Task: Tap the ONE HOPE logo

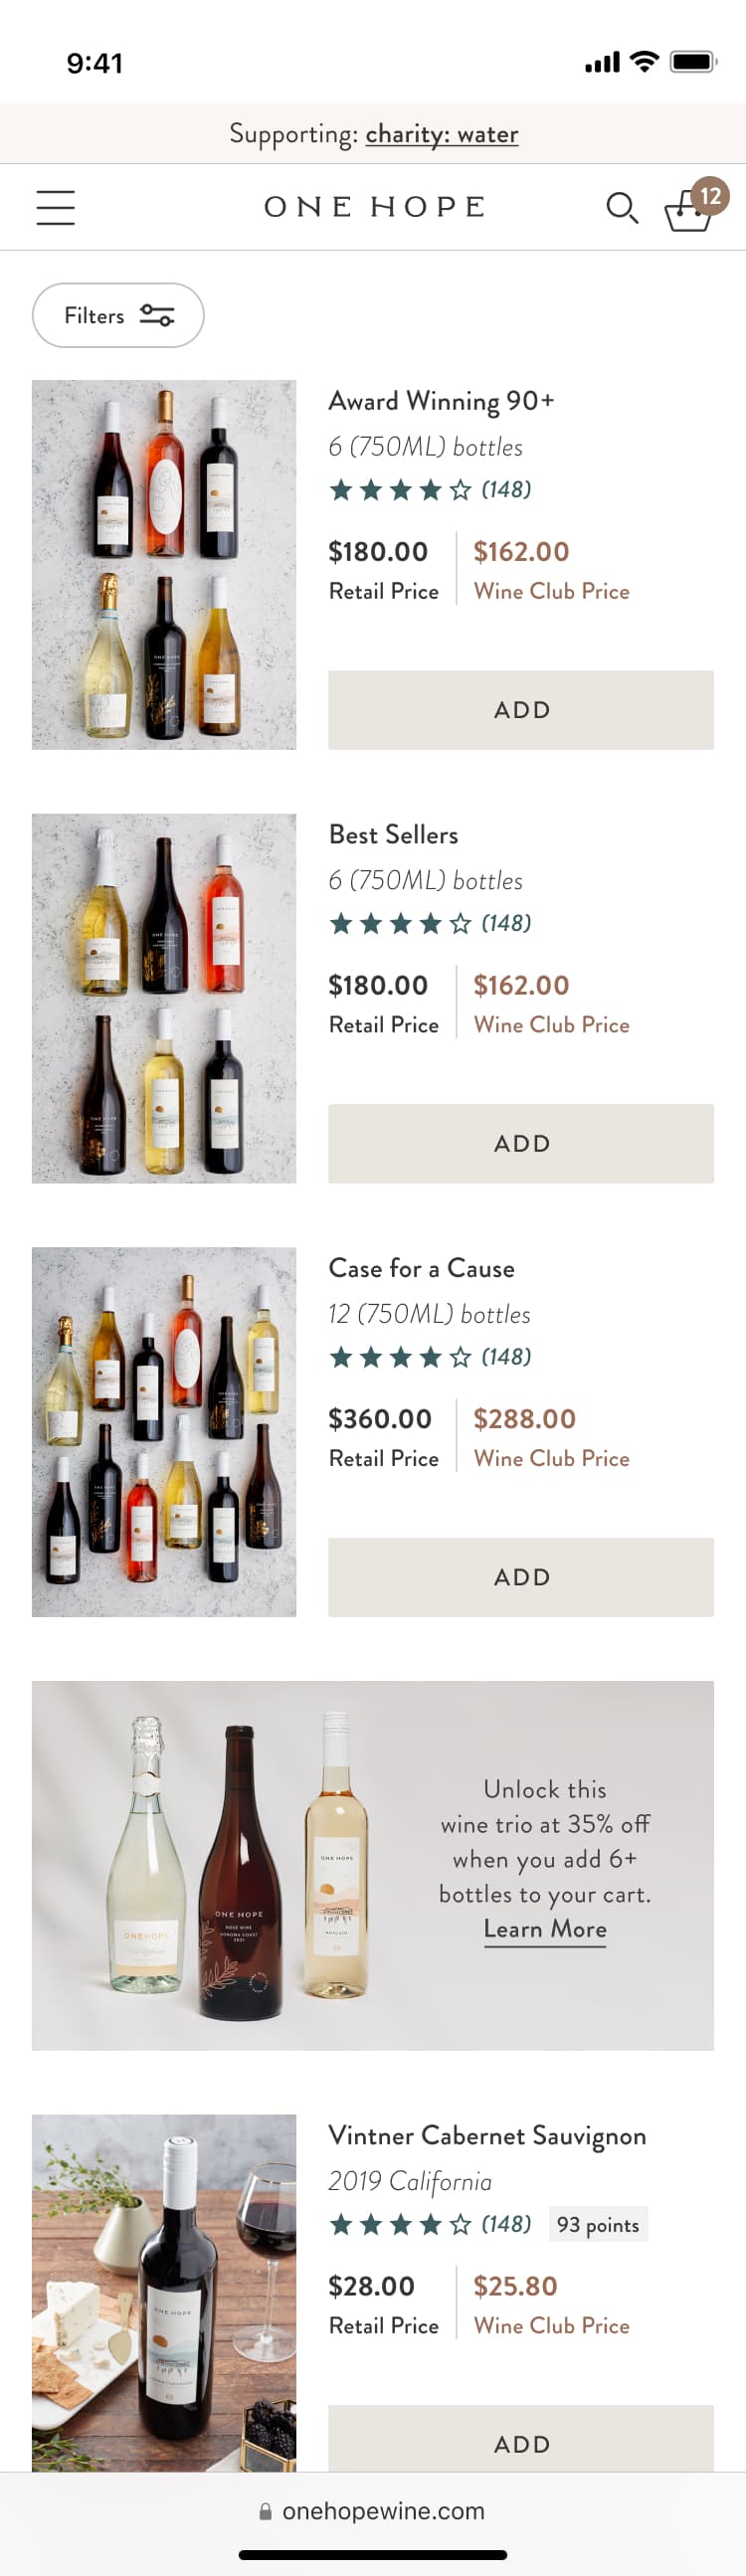Action: (374, 207)
